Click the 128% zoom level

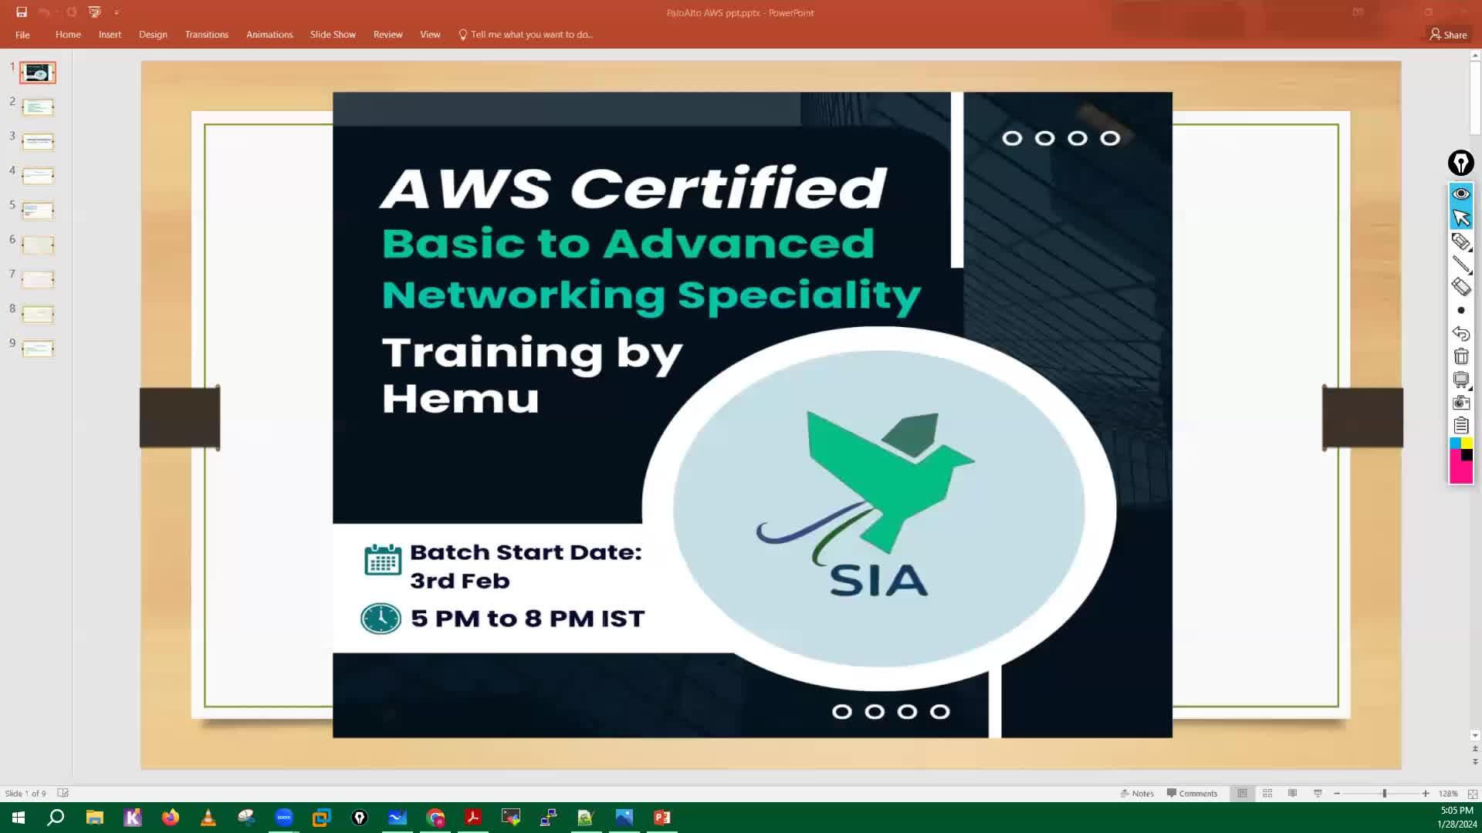click(1448, 794)
